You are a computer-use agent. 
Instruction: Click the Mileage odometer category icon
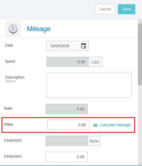[13, 28]
